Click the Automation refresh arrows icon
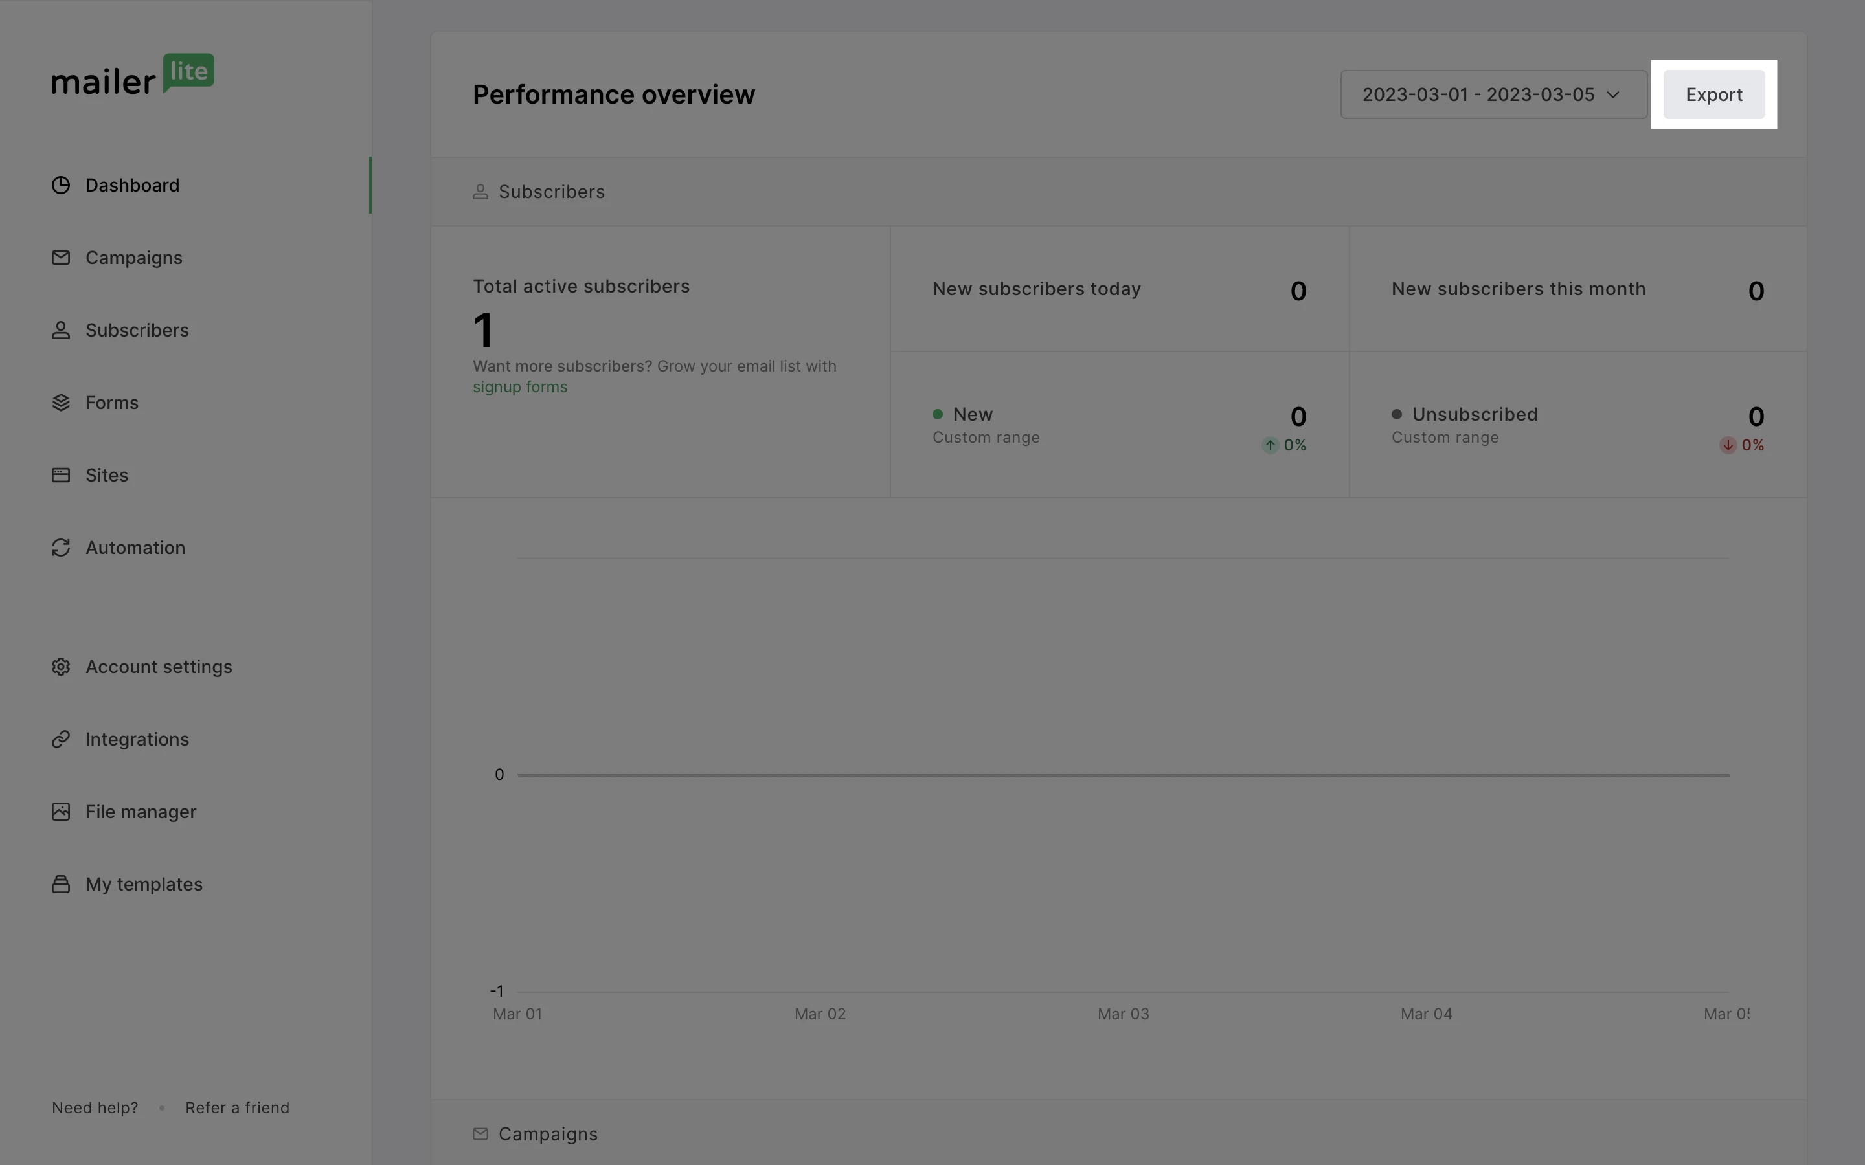This screenshot has height=1165, width=1865. point(61,547)
